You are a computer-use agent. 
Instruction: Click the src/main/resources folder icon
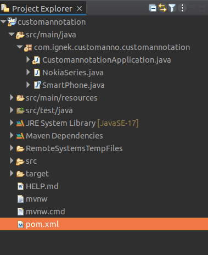(x=20, y=98)
